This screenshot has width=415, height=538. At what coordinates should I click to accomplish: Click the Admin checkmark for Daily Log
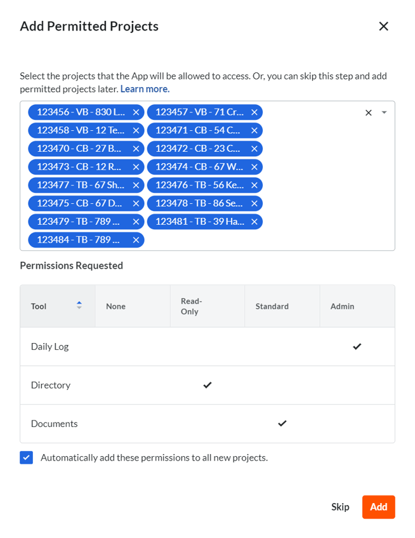(357, 346)
